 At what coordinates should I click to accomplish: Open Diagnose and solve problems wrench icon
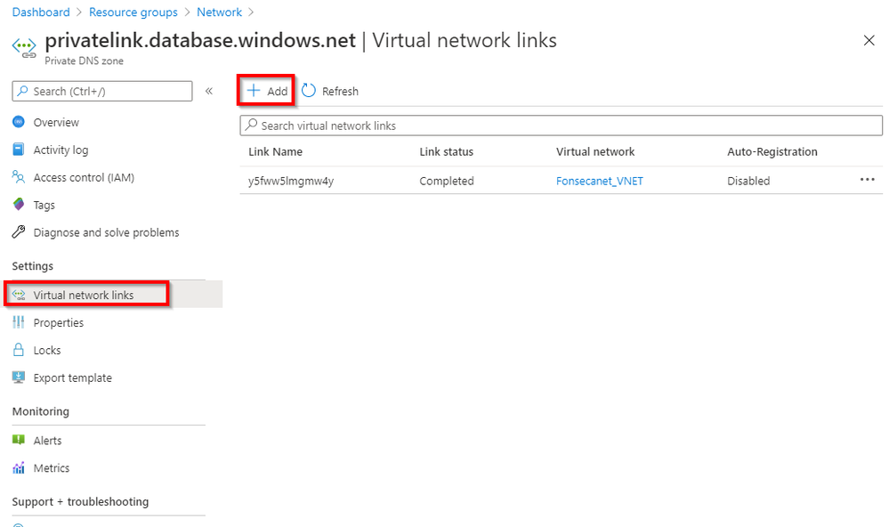coord(19,231)
